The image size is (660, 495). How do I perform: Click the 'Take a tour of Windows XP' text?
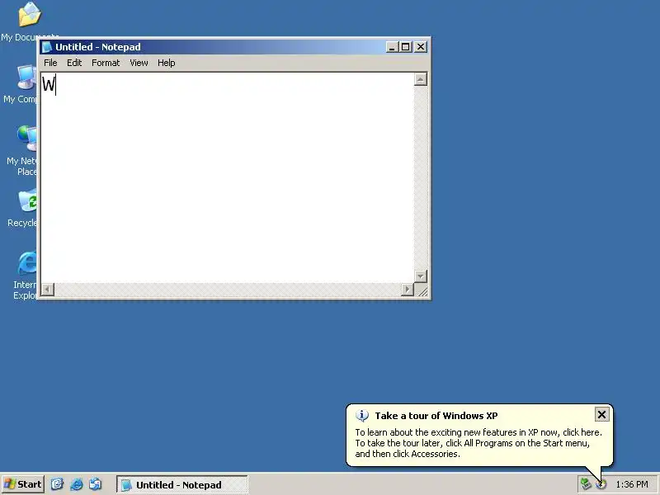pos(436,416)
